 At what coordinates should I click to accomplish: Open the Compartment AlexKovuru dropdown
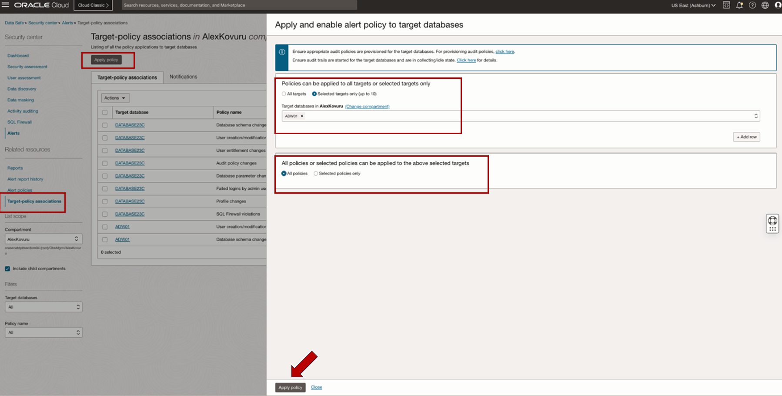[43, 239]
